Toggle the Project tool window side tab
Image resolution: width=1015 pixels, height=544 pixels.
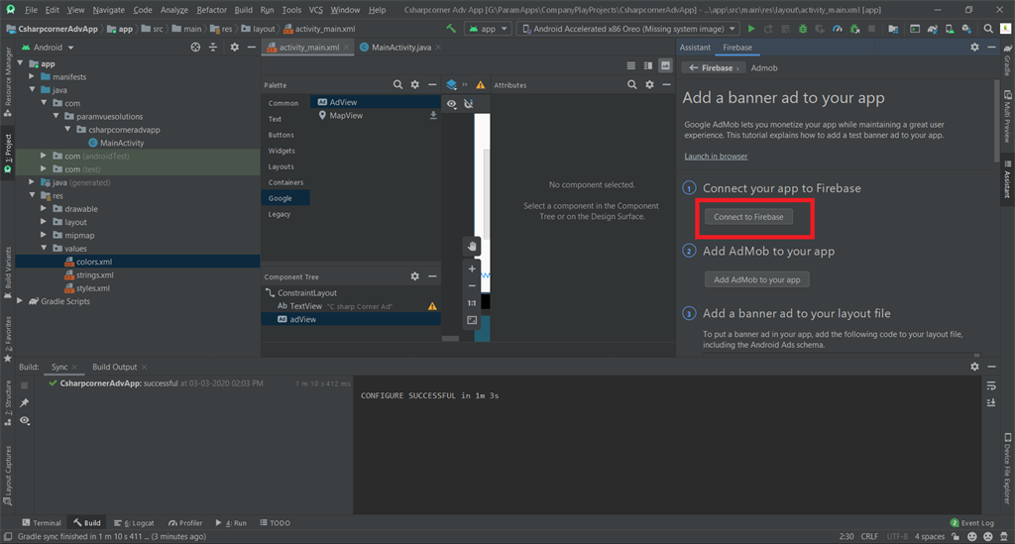pos(8,154)
